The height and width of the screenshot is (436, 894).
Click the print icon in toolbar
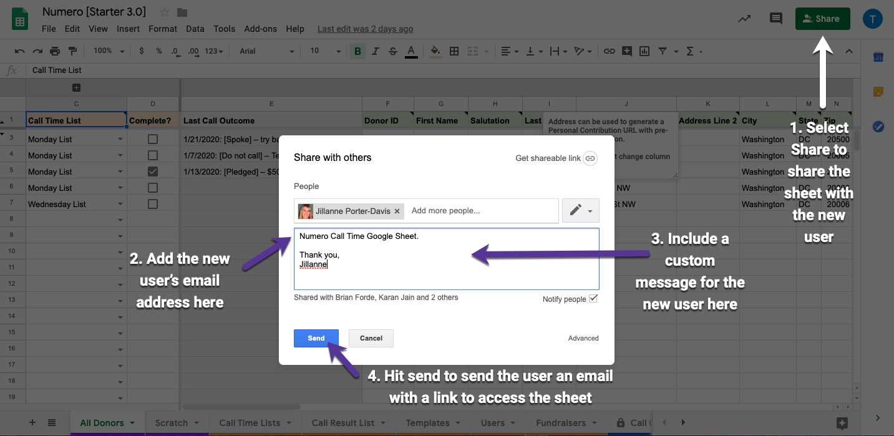point(55,51)
